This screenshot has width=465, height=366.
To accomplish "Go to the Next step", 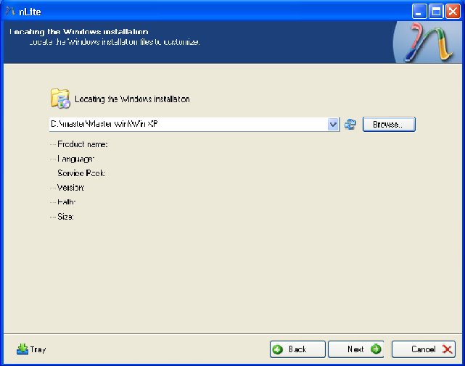I will 356,349.
